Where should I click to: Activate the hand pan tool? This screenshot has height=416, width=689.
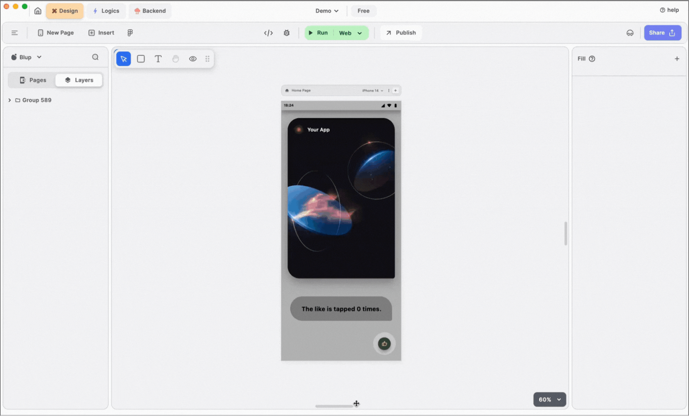pos(176,59)
